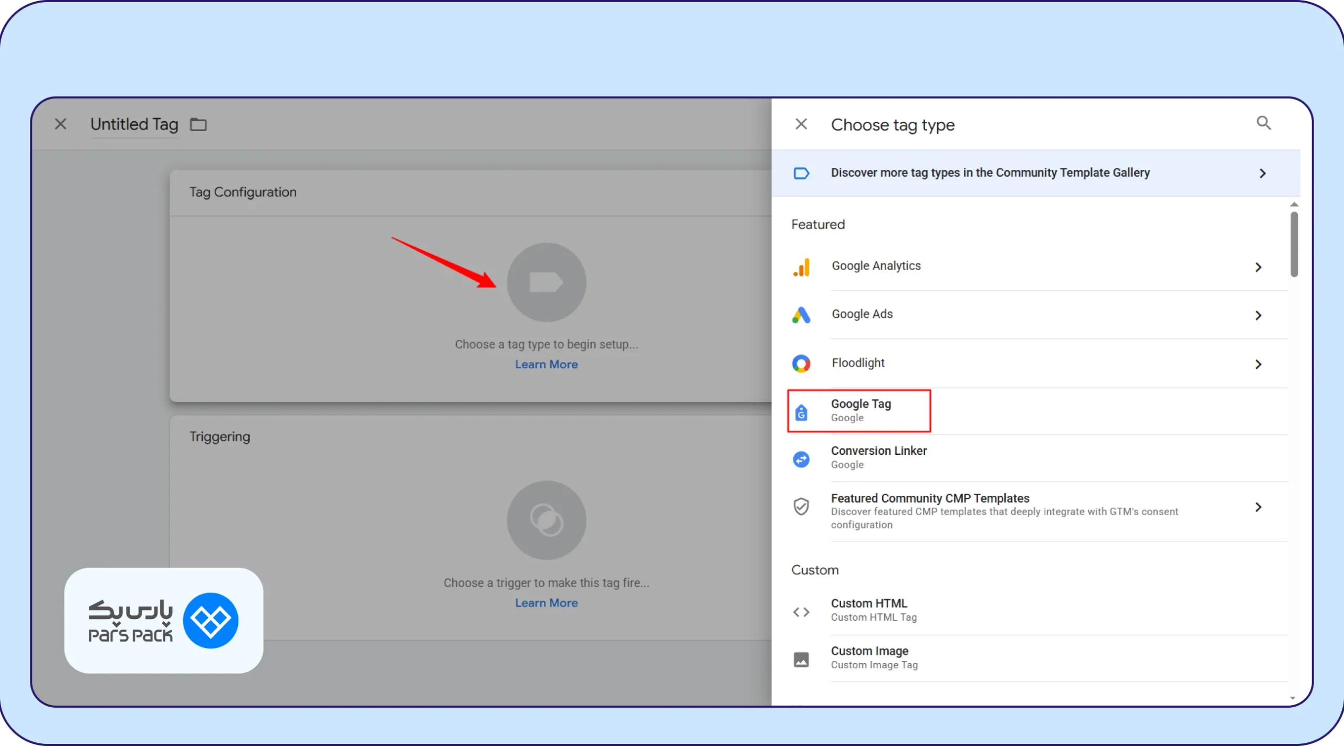Click the tag type list scrollbar thumb
The width and height of the screenshot is (1344, 746).
[1294, 244]
